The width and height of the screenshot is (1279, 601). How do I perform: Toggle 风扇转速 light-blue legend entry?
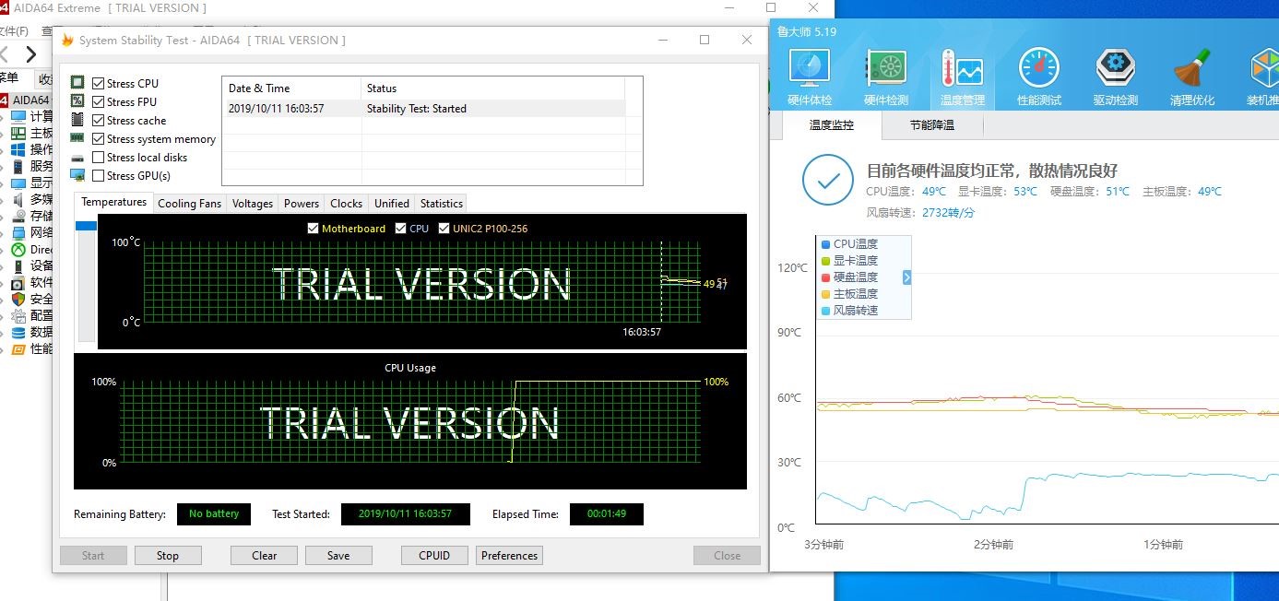849,311
